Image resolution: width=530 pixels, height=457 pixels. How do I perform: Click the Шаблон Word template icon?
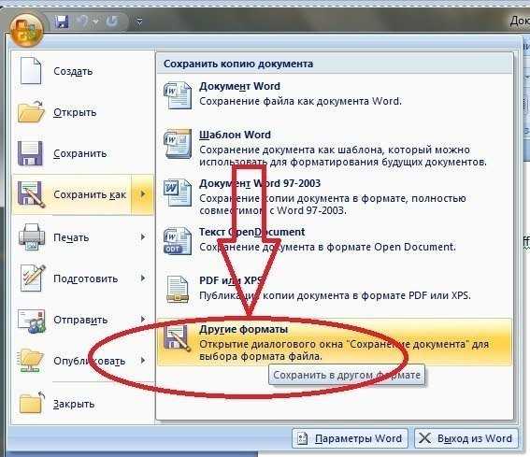tap(178, 144)
